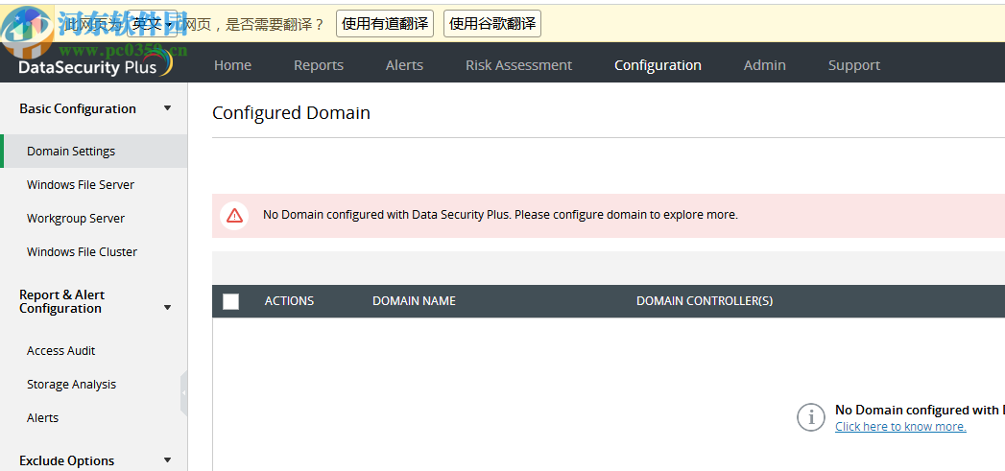
Task: Go to the Alerts tab
Action: [404, 65]
